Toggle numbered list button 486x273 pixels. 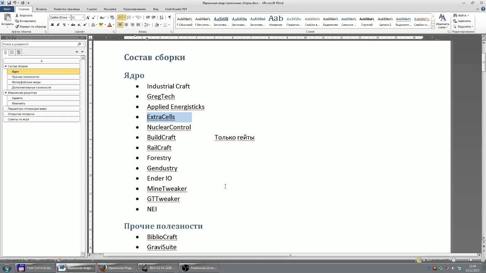129,17
